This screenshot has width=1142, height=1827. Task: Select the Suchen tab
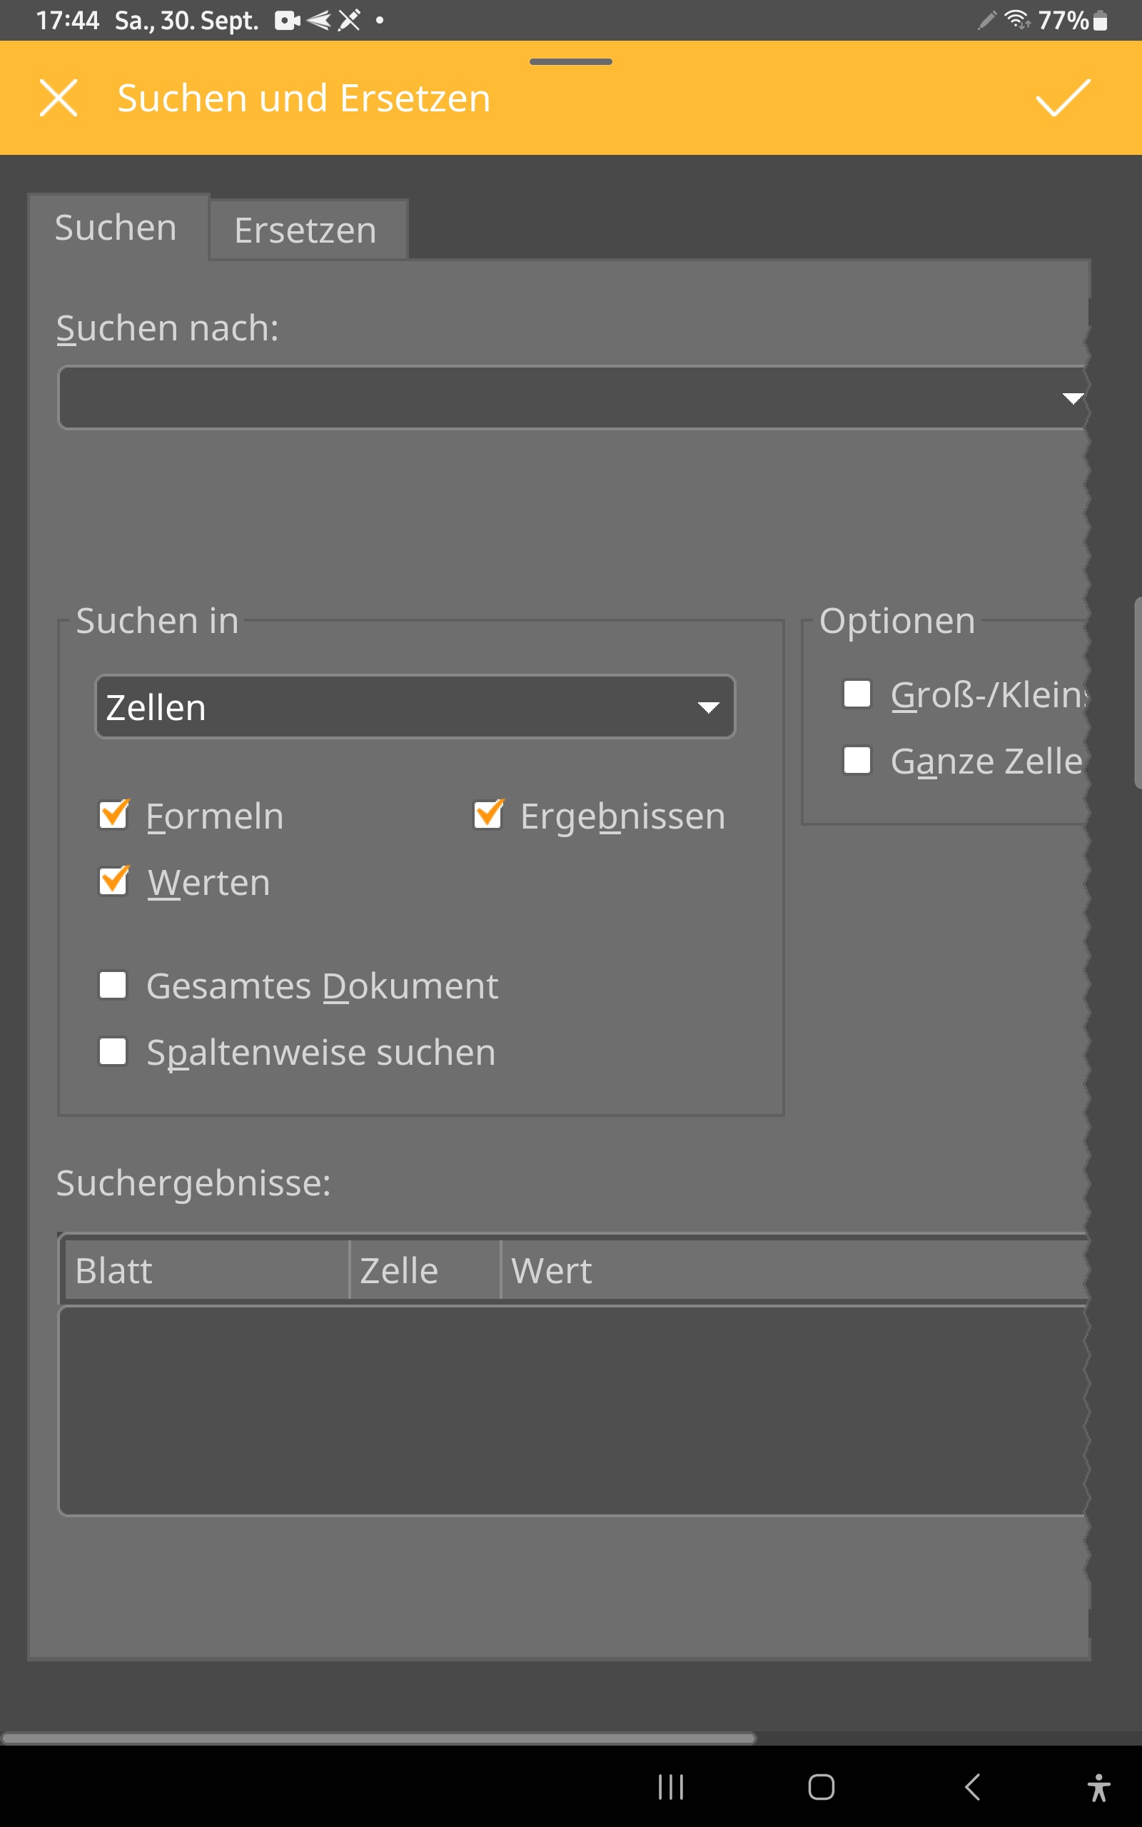pyautogui.click(x=117, y=228)
